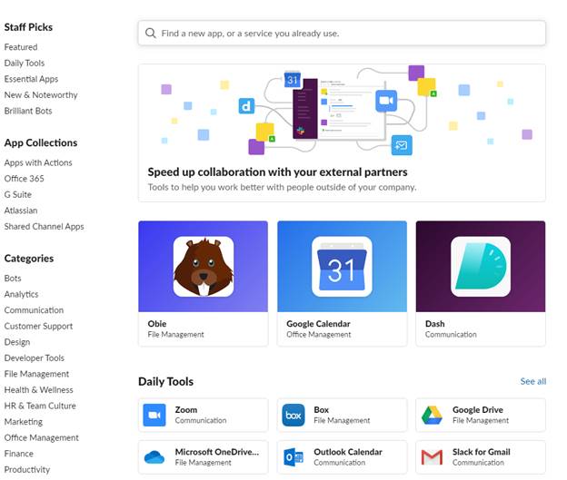567x480 pixels.
Task: Open HR & Team Culture category
Action: pos(40,406)
